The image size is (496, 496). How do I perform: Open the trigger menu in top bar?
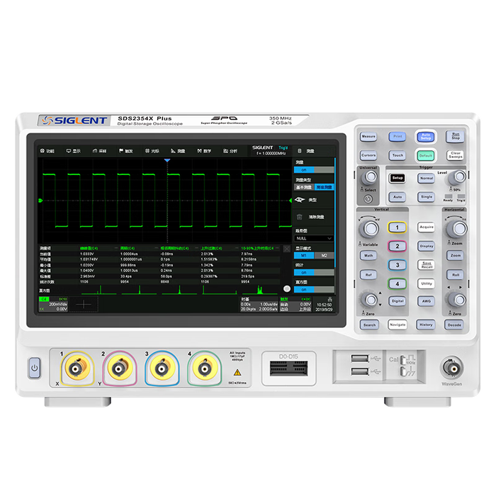point(125,151)
